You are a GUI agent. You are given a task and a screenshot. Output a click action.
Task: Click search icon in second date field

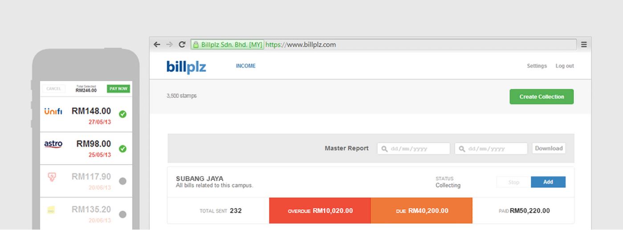click(x=462, y=149)
